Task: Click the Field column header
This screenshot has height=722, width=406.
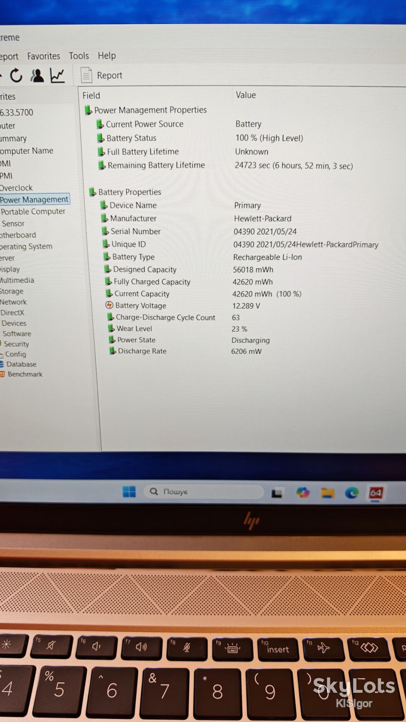Action: (91, 95)
